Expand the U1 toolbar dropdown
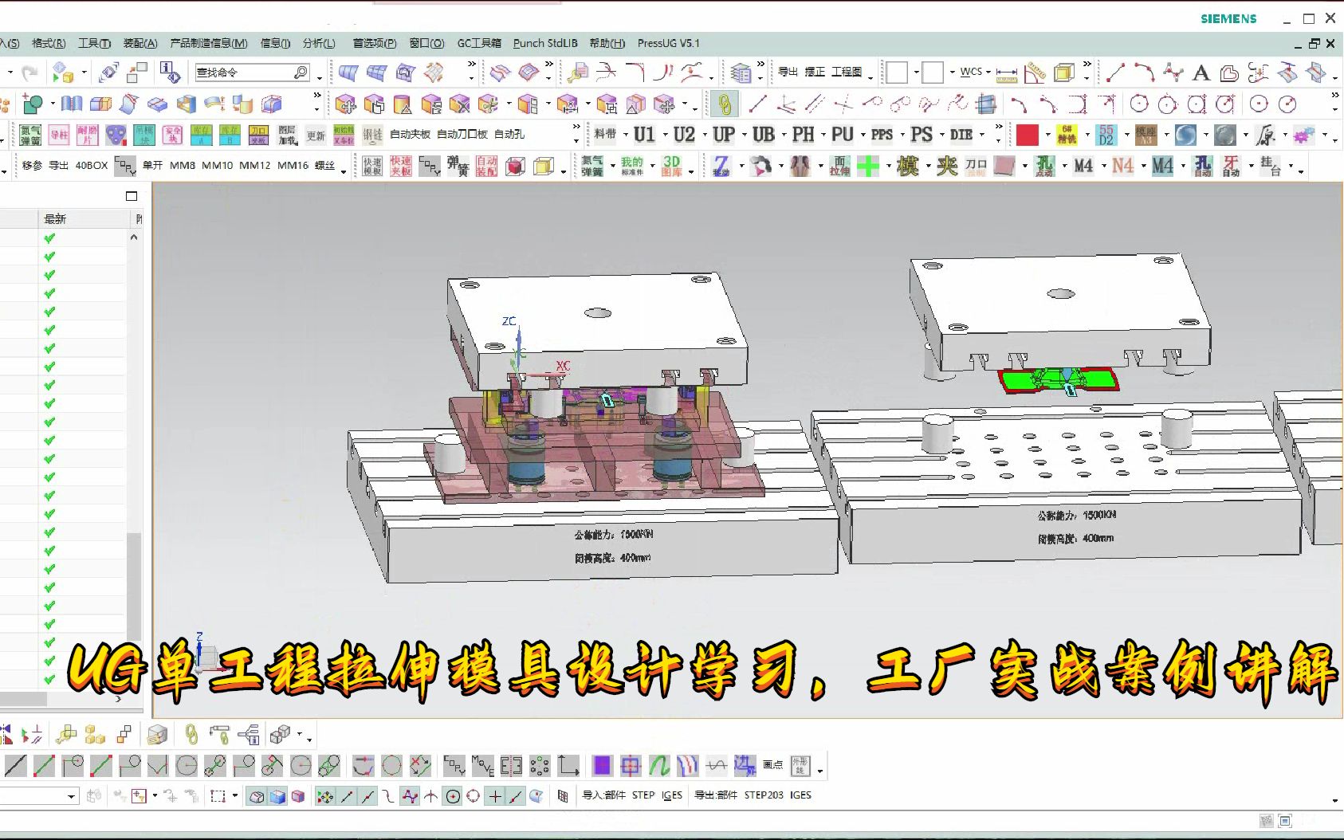1344x840 pixels. tap(665, 135)
